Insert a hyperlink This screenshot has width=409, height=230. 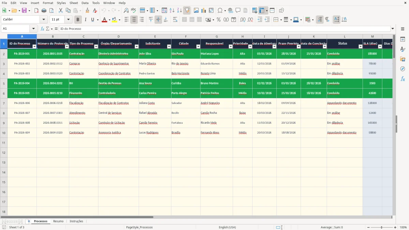click(230, 11)
